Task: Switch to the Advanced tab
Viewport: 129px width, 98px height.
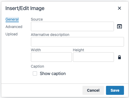Action: coord(14,27)
